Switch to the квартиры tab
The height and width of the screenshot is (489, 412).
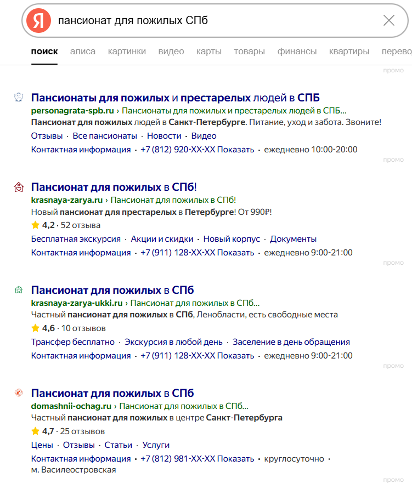click(x=349, y=52)
